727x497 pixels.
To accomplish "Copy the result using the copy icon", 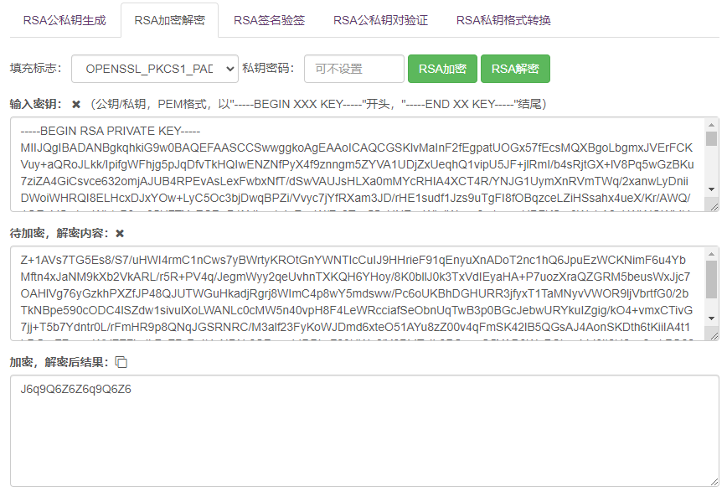I will (121, 362).
